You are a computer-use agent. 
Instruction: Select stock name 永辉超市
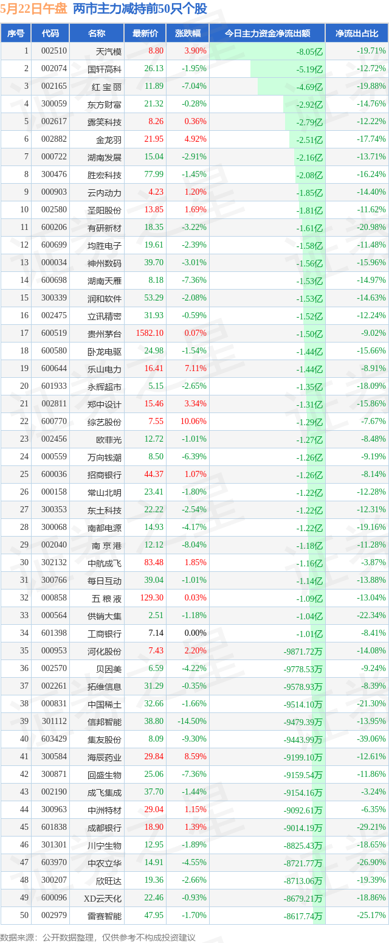[105, 386]
